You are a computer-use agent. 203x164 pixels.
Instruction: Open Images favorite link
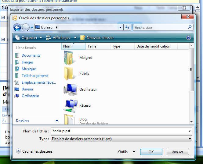pos(27,62)
